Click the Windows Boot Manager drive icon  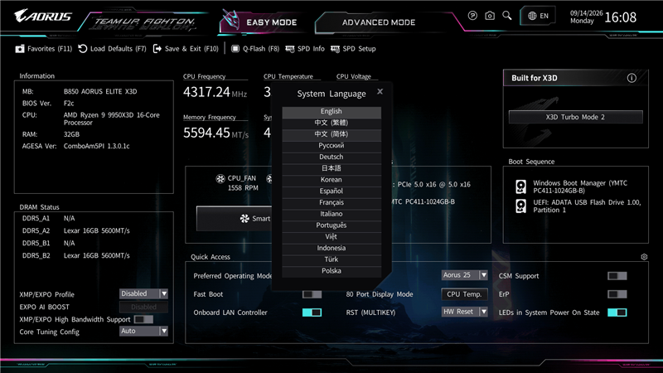pos(521,186)
